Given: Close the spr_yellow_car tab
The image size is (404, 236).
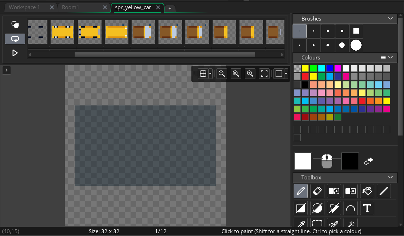Looking at the screenshot, I should pos(158,7).
